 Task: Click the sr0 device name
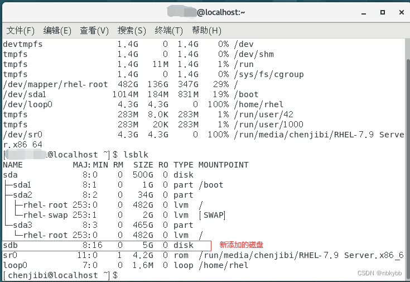point(10,255)
